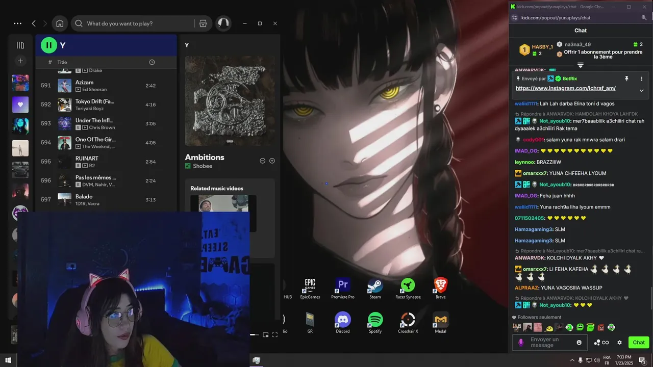Open Crosshair X desktop shortcut
The width and height of the screenshot is (653, 367).
[408, 323]
